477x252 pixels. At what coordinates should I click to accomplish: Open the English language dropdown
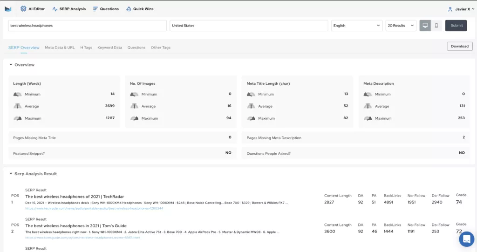(356, 26)
